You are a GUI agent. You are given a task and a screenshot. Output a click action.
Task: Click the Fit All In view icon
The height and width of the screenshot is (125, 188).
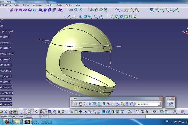(76, 112)
